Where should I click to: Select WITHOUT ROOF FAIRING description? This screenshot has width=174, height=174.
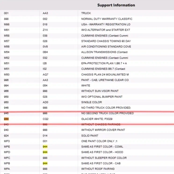coord(98,169)
